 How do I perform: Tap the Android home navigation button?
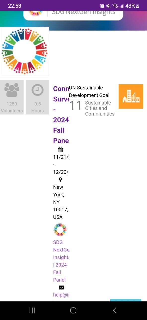pos(73,310)
